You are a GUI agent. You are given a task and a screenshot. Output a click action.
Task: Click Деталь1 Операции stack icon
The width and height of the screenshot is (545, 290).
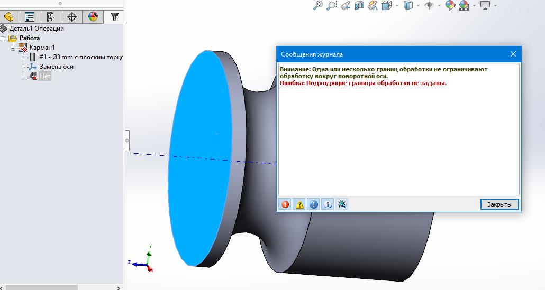(4, 29)
